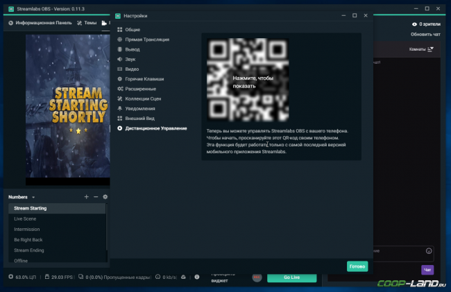Click the film icon beside Видео
Viewport: 451px width, 292px height.
tap(119, 69)
